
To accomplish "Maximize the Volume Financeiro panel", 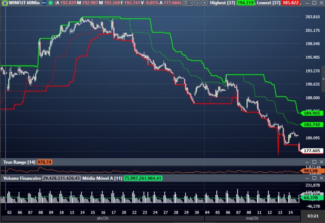I will click(314, 178).
